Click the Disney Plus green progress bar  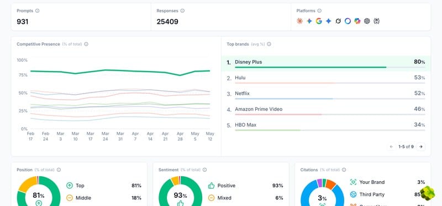[311, 67]
